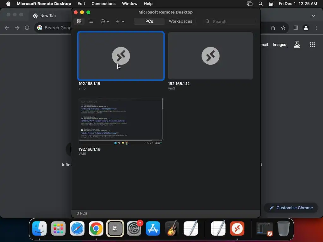Open Launchpad from the Dock
This screenshot has width=323, height=242.
point(58,228)
